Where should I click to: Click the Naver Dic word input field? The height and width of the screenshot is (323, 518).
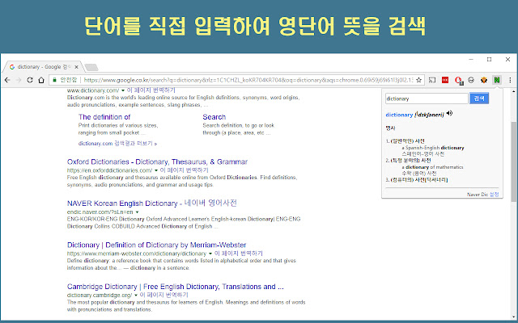coord(427,99)
